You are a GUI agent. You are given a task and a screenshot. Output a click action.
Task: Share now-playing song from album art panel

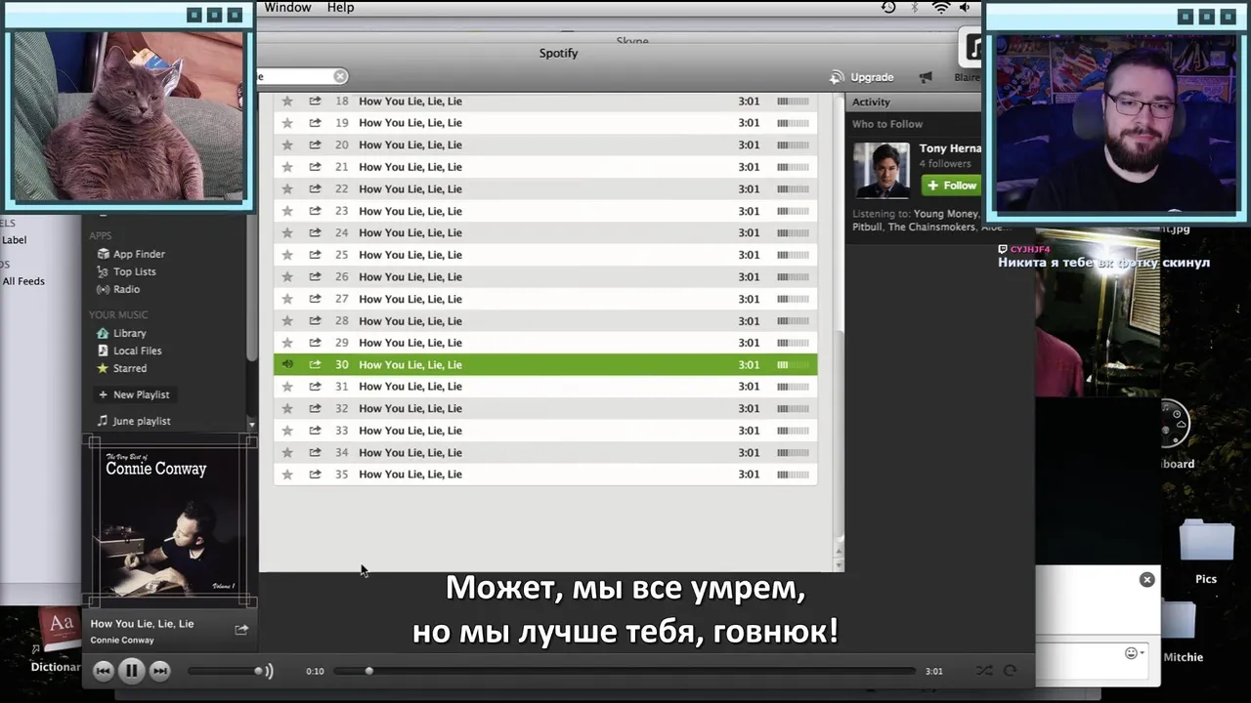241,630
